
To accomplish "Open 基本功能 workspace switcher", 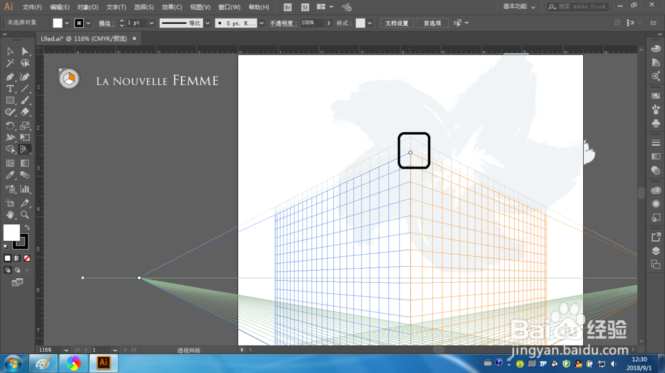I will point(519,7).
